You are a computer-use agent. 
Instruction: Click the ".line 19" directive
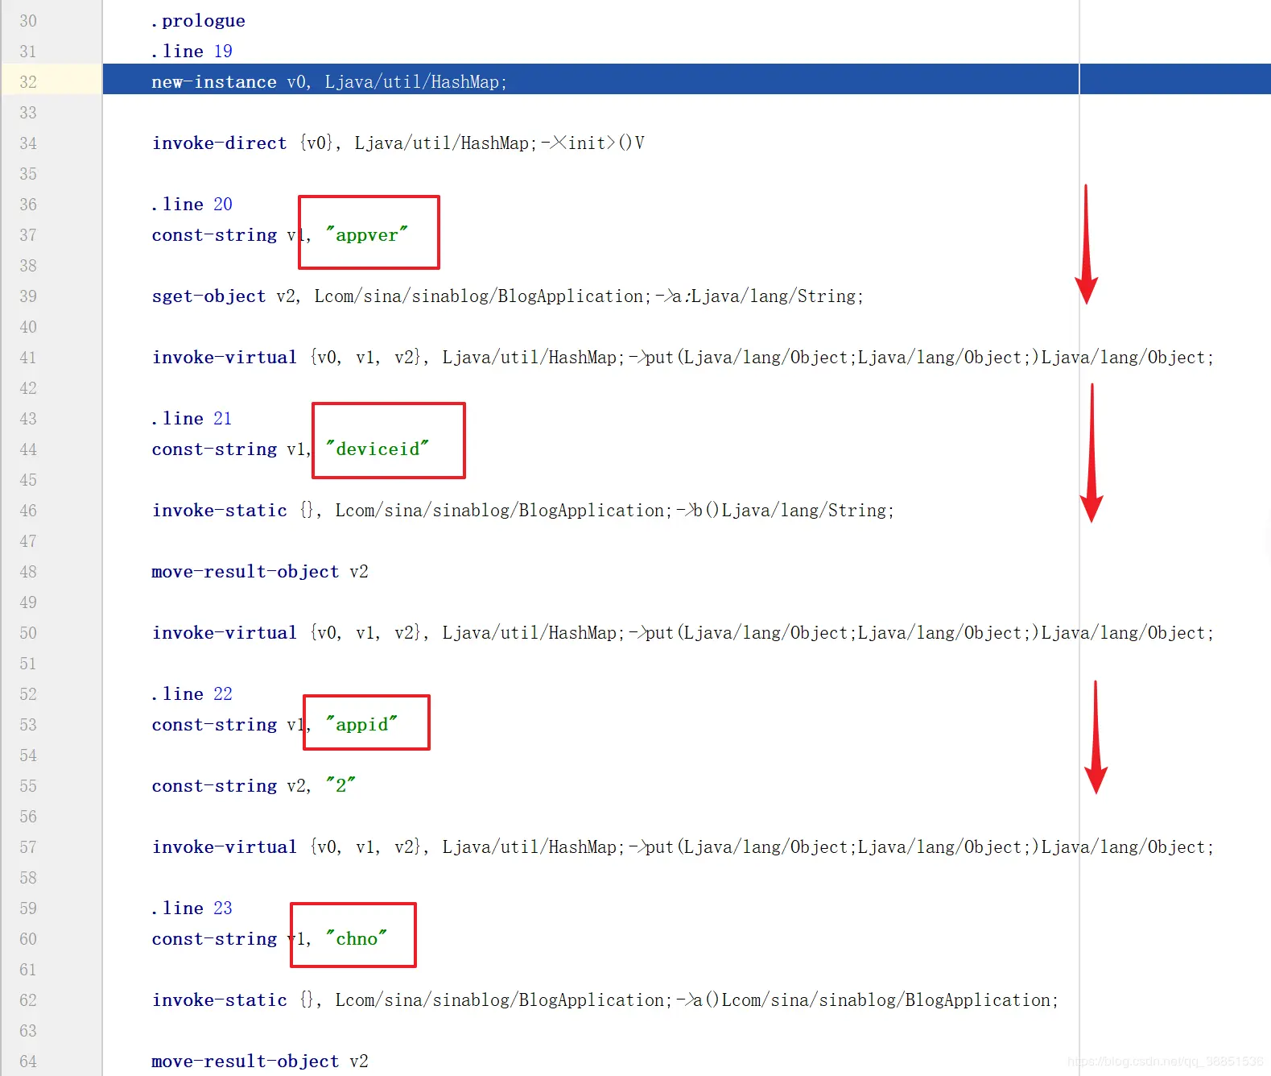click(x=192, y=51)
